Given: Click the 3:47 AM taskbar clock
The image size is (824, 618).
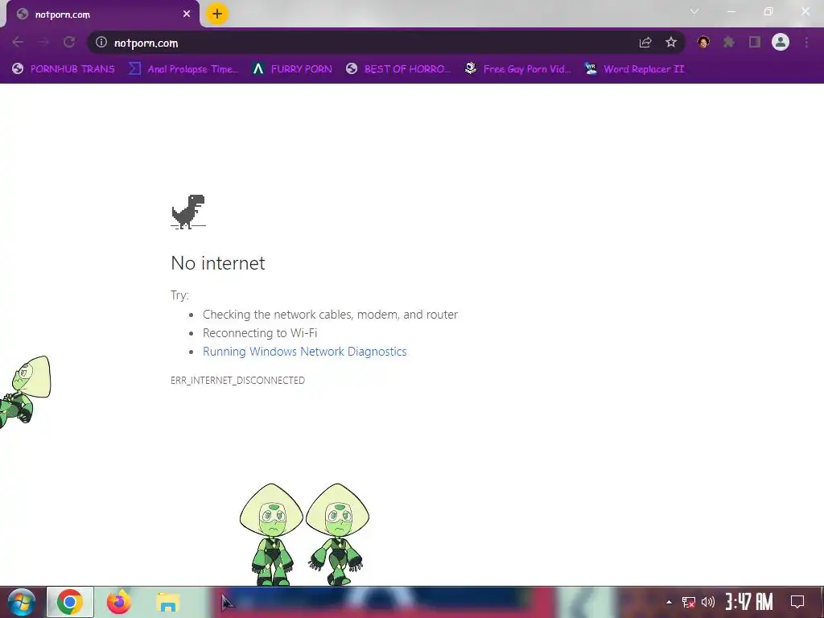Looking at the screenshot, I should pyautogui.click(x=749, y=602).
